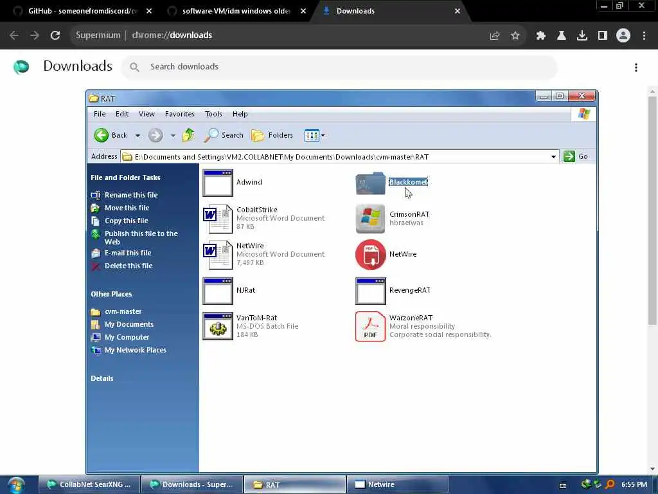The width and height of the screenshot is (658, 494).
Task: Select the Blackkomet folder icon
Action: tap(370, 183)
